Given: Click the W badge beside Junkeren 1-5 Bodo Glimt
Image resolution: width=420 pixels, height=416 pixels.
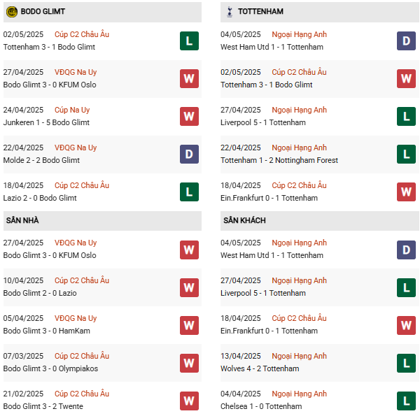Looking at the screenshot, I should [189, 116].
